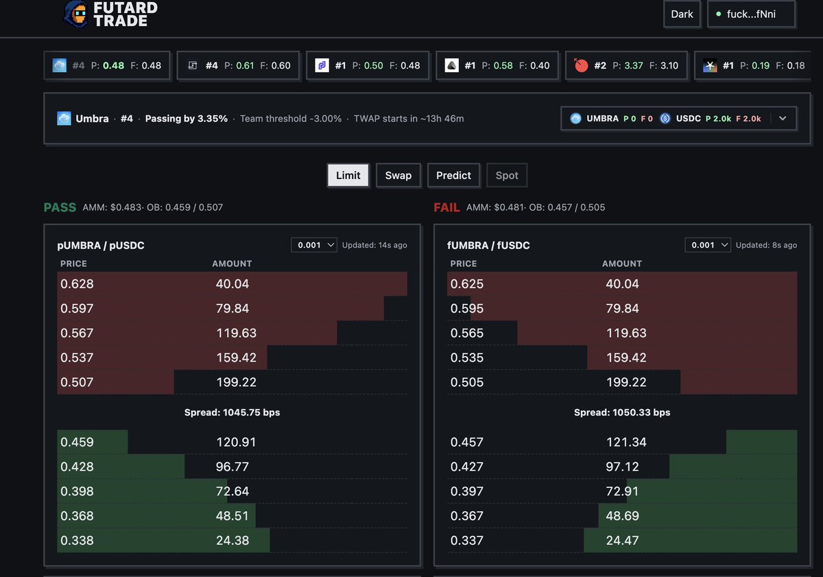
Task: Click the FAIL market heading
Action: [x=446, y=207]
